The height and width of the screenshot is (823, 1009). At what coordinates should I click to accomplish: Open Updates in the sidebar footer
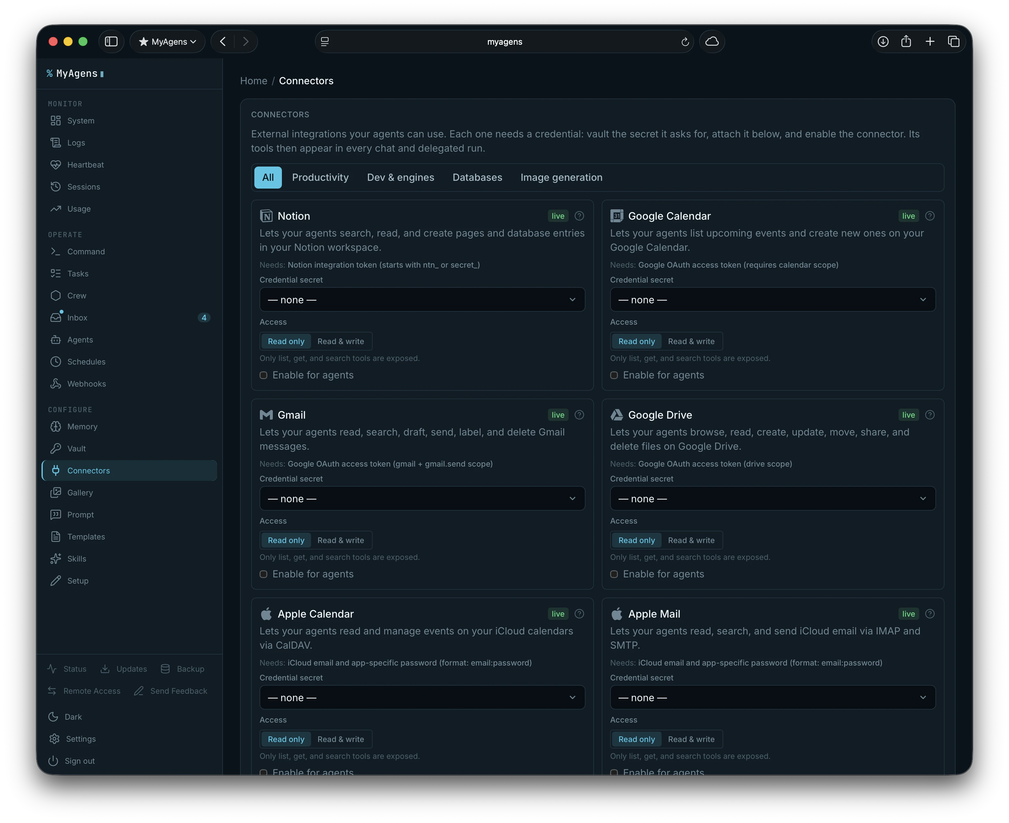click(x=124, y=669)
